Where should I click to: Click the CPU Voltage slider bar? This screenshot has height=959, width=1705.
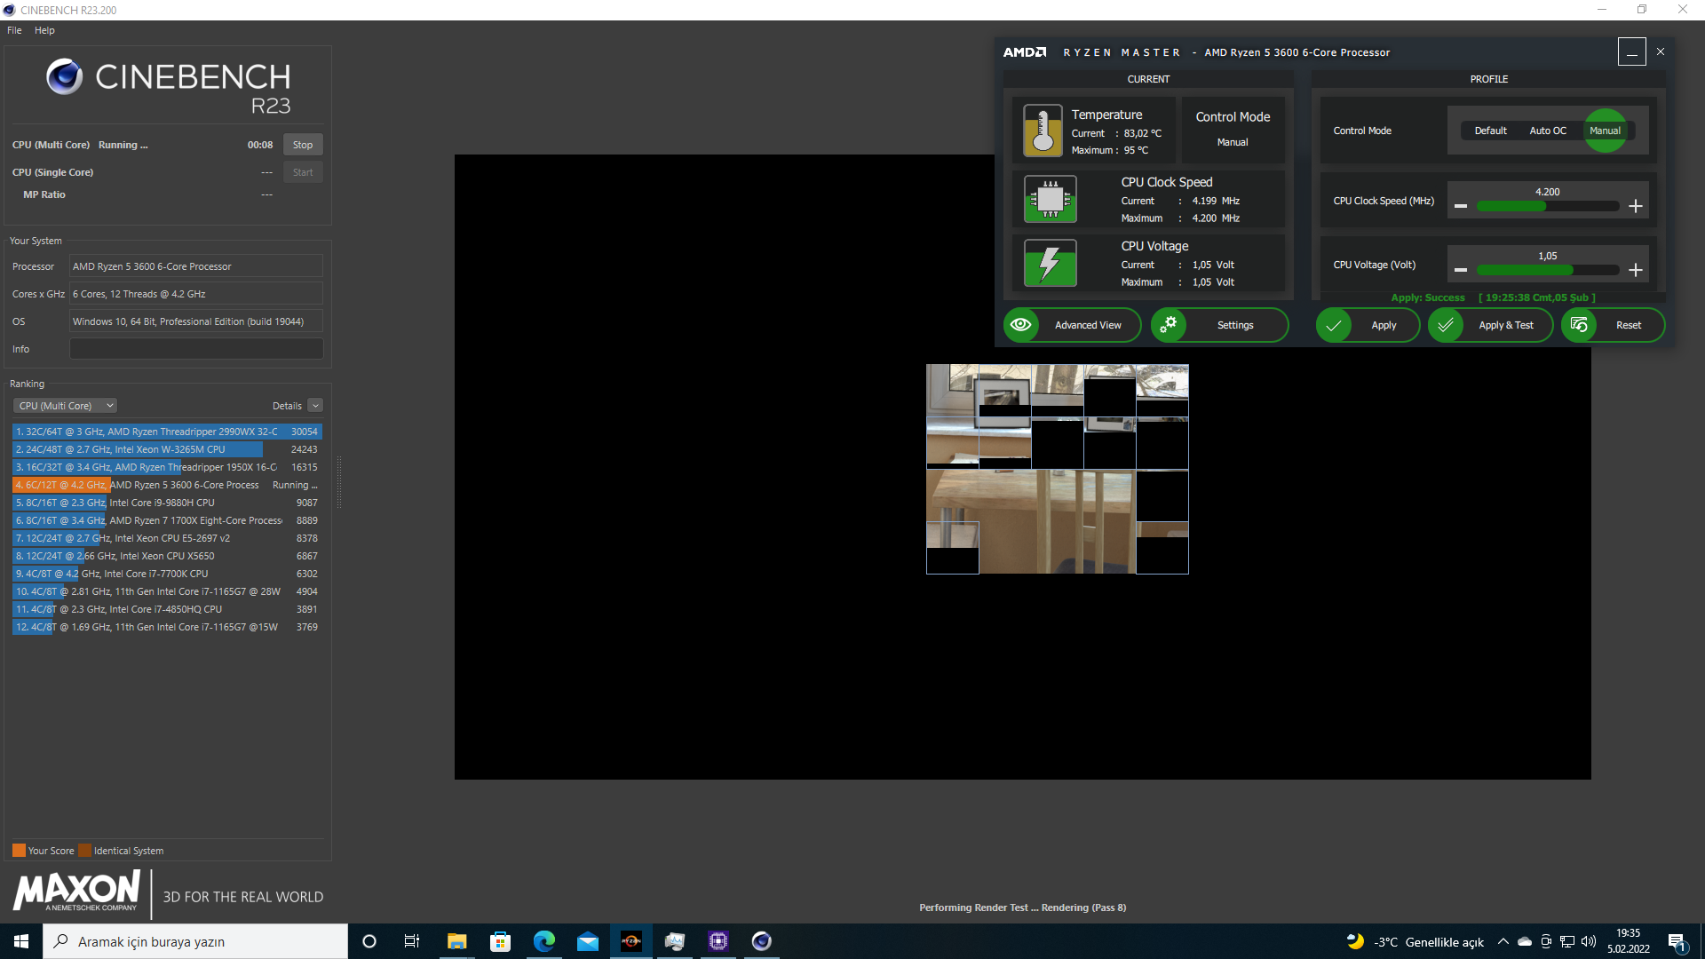(x=1548, y=270)
